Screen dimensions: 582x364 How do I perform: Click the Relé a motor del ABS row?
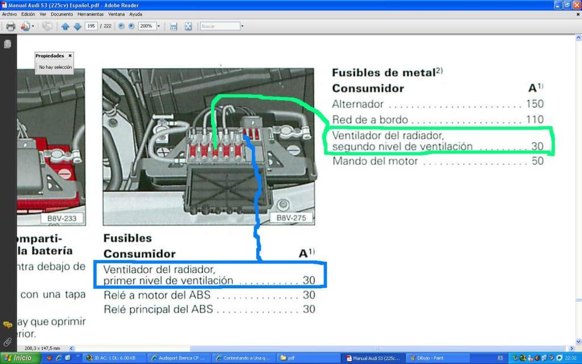[x=209, y=295]
